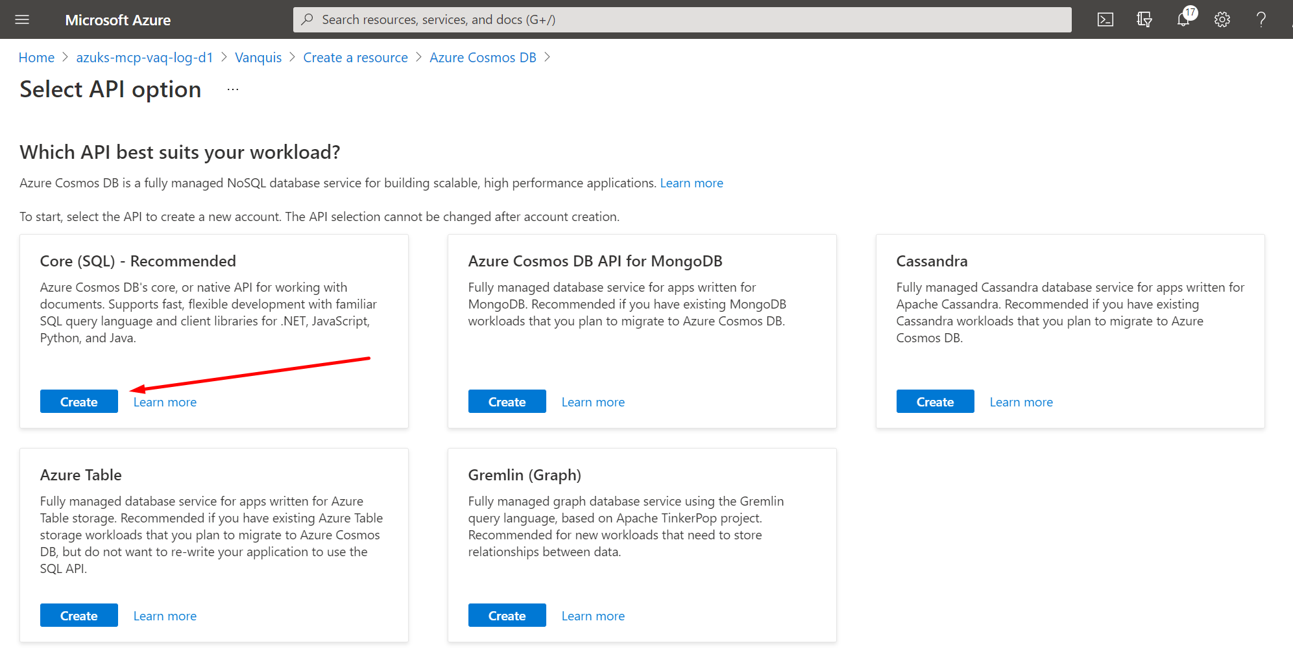This screenshot has width=1293, height=667.
Task: View notifications with 17 alerts
Action: pyautogui.click(x=1183, y=19)
